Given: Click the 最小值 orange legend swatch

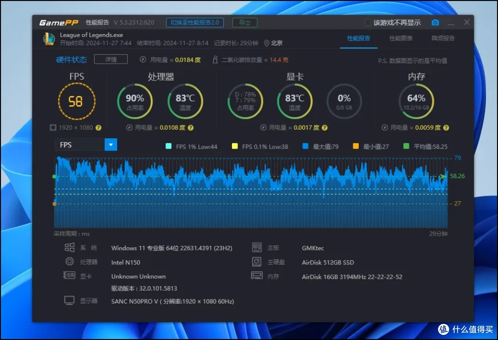Looking at the screenshot, I should click(356, 146).
